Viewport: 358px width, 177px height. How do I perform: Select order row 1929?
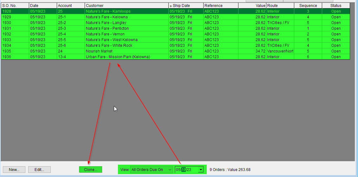[175, 17]
